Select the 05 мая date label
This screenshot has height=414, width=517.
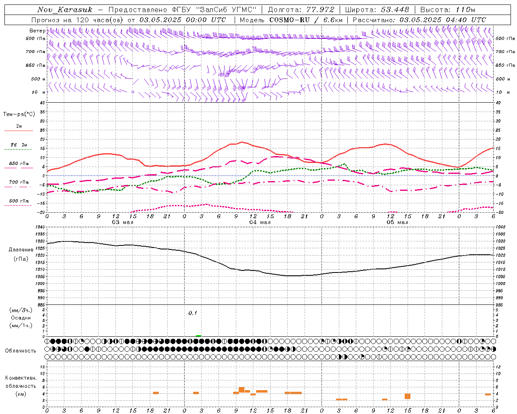[397, 222]
